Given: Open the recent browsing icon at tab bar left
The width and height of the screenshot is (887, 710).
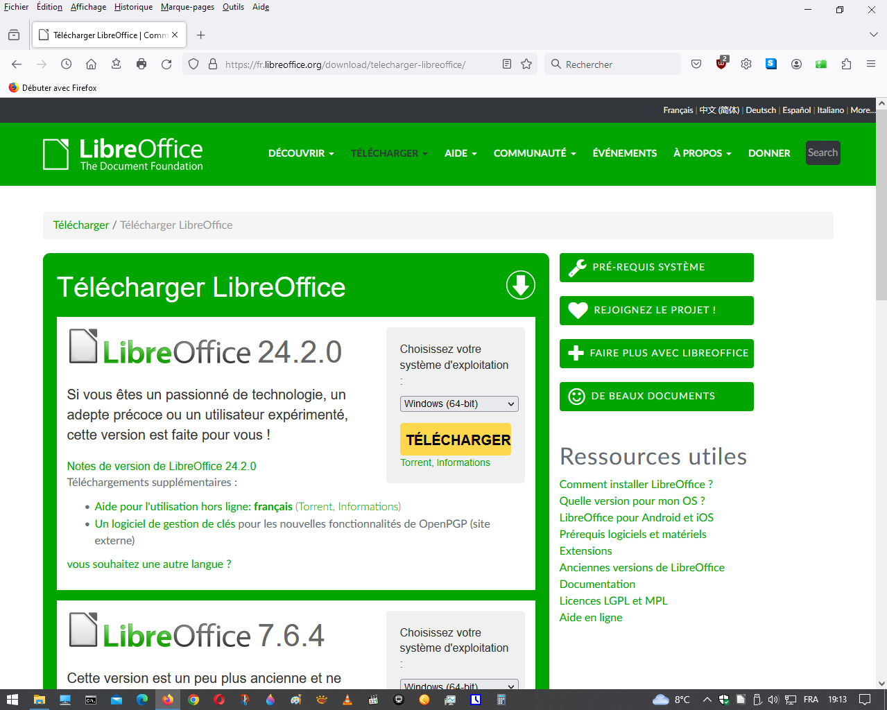Looking at the screenshot, I should [x=14, y=35].
